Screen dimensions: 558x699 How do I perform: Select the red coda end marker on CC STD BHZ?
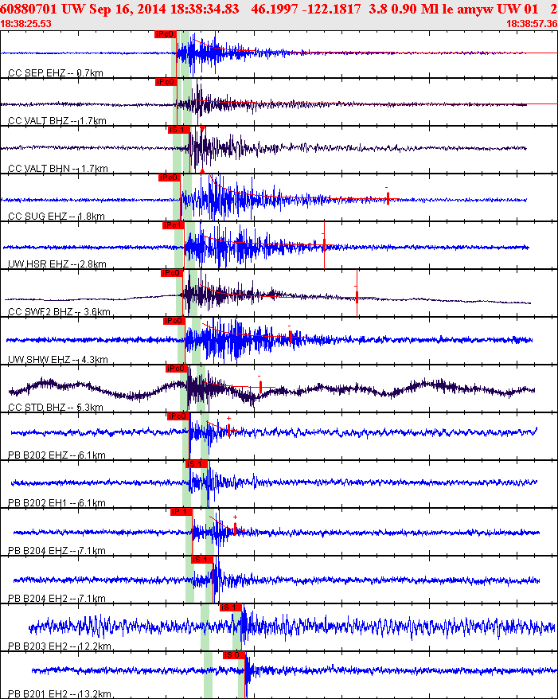[x=260, y=386]
